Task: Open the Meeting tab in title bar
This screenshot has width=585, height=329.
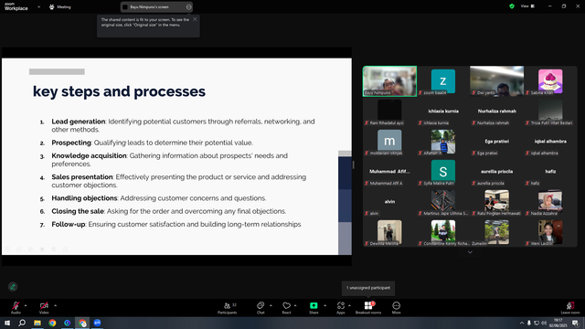Action: (x=60, y=6)
